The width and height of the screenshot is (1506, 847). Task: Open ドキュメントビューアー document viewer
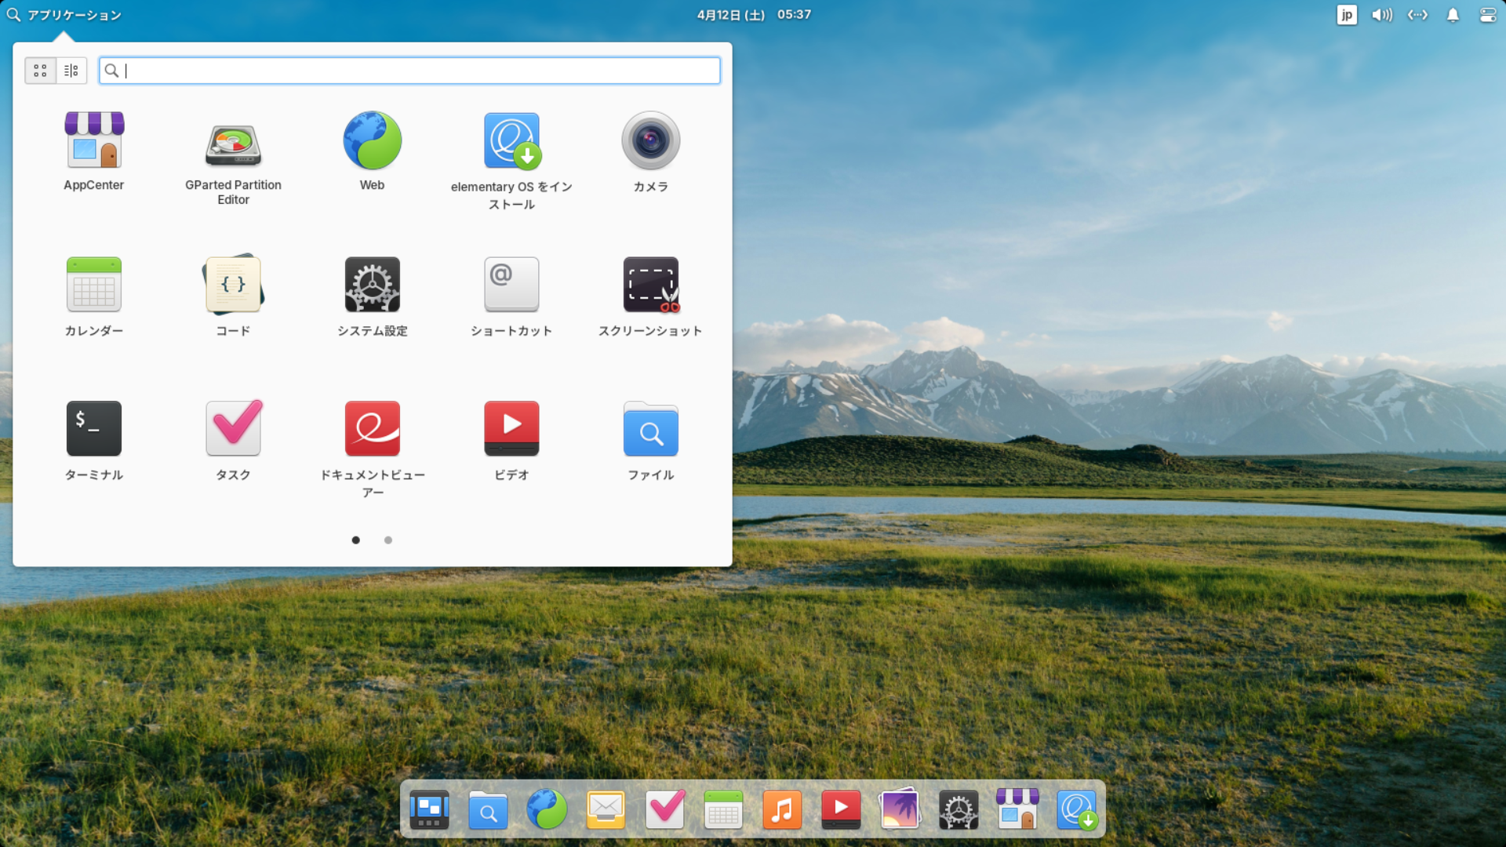[372, 429]
